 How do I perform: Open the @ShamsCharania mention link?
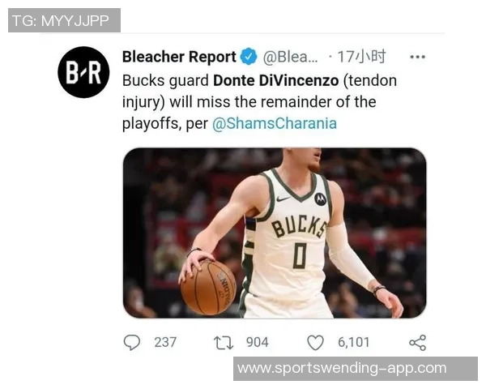click(x=275, y=123)
